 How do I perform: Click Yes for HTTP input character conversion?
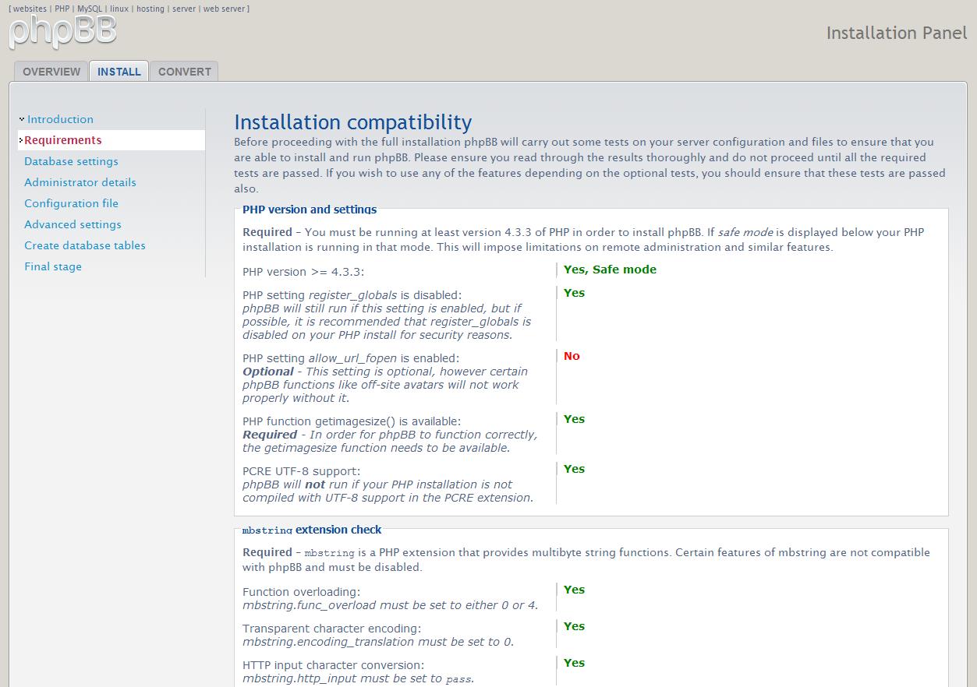coord(574,663)
